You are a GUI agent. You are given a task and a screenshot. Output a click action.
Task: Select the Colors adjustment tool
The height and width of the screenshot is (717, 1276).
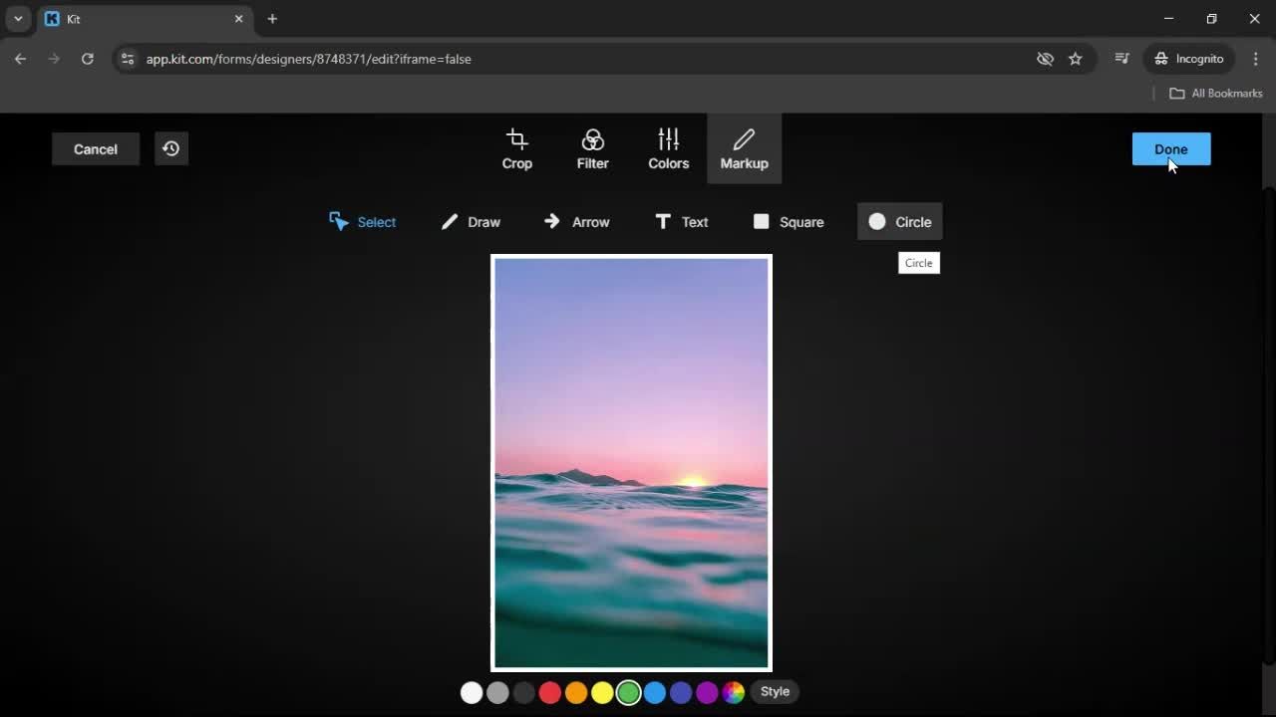tap(668, 148)
